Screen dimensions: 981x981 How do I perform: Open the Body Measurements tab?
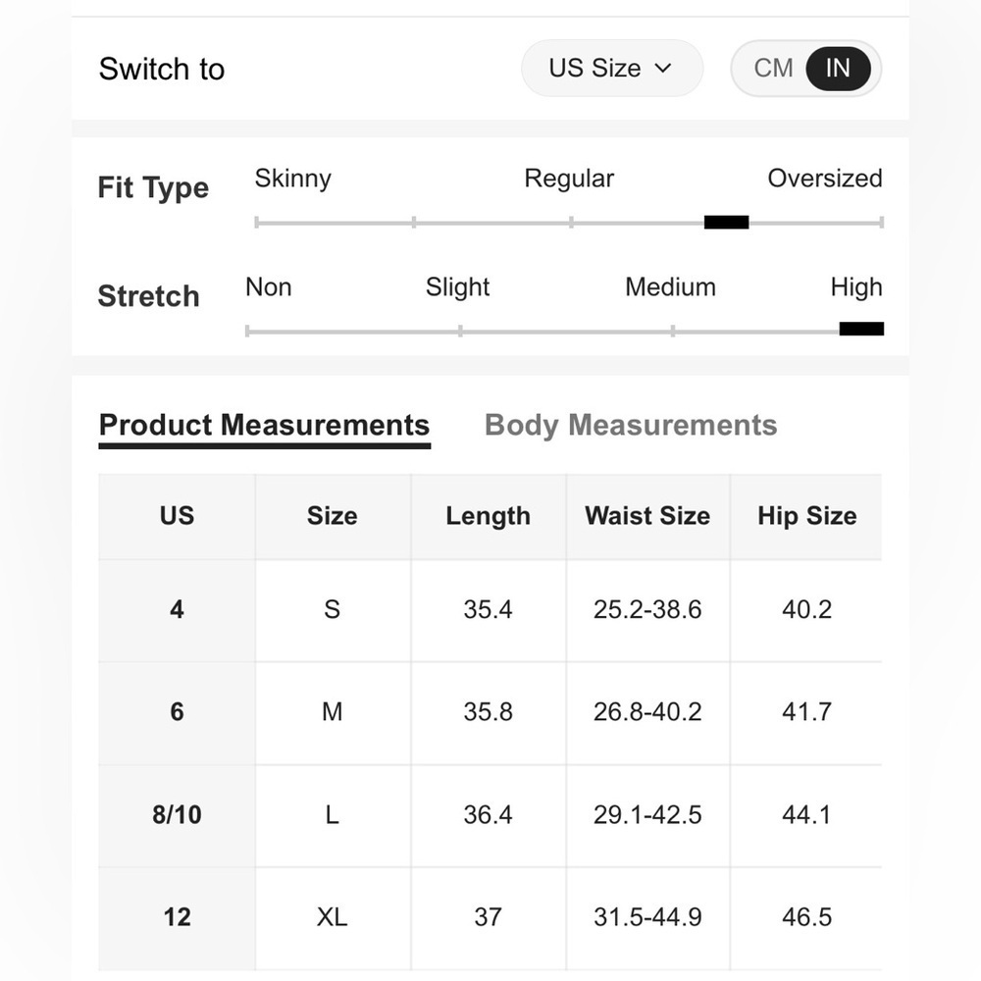631,425
